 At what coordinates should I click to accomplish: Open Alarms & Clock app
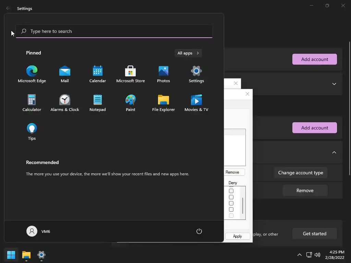[65, 103]
